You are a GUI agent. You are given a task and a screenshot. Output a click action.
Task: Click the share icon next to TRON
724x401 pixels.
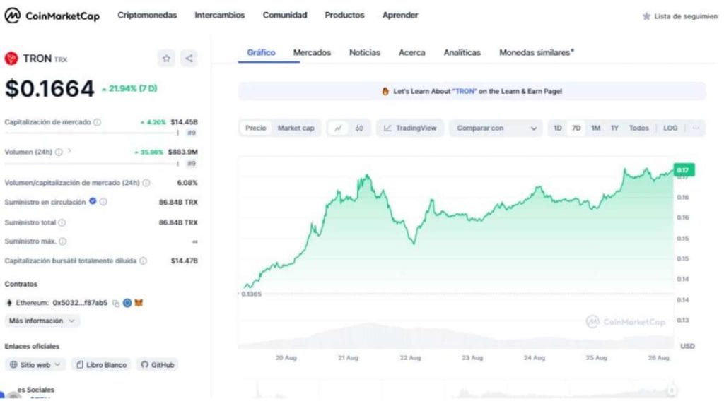tap(189, 59)
